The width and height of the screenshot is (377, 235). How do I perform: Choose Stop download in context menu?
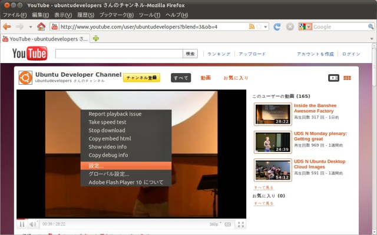point(126,130)
